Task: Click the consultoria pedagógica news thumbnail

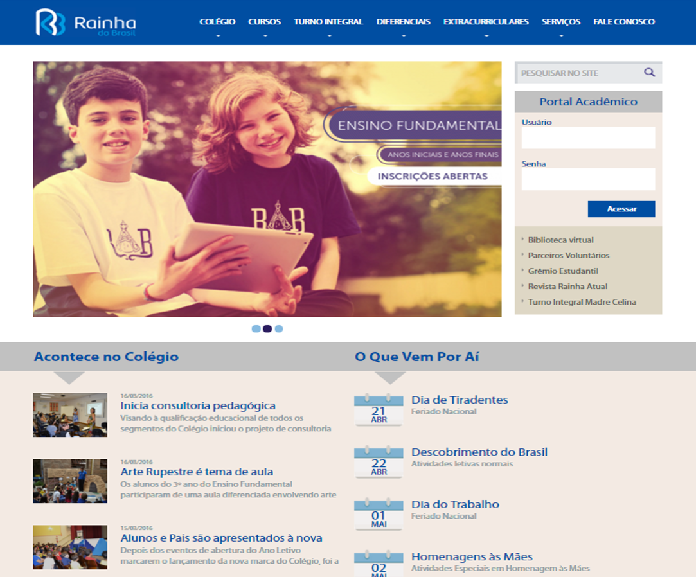Action: [70, 414]
